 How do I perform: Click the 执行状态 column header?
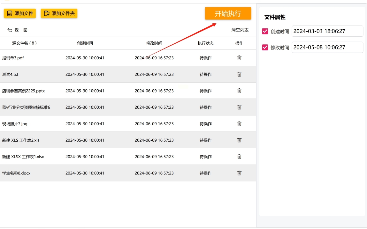click(205, 43)
